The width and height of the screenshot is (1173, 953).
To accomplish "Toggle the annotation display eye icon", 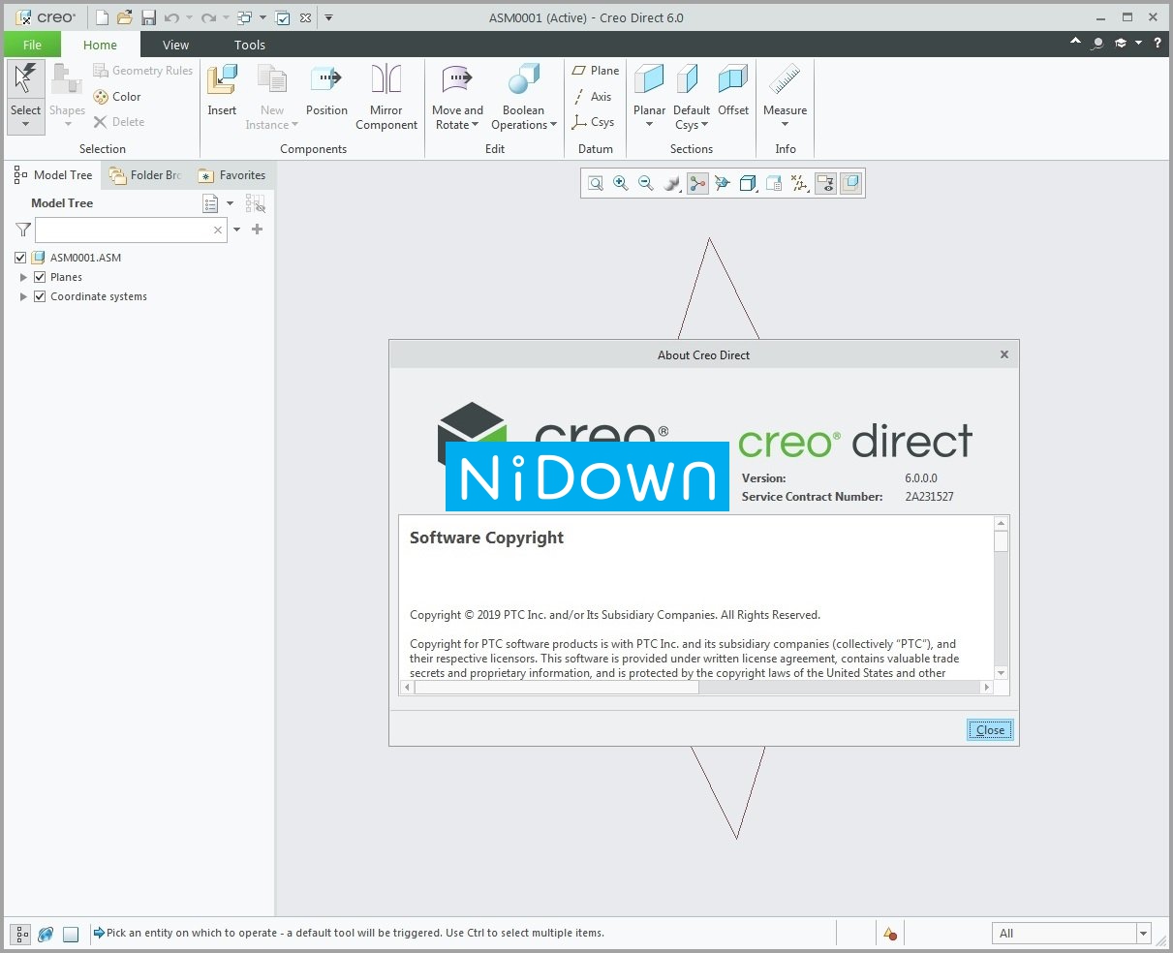I will 825,183.
